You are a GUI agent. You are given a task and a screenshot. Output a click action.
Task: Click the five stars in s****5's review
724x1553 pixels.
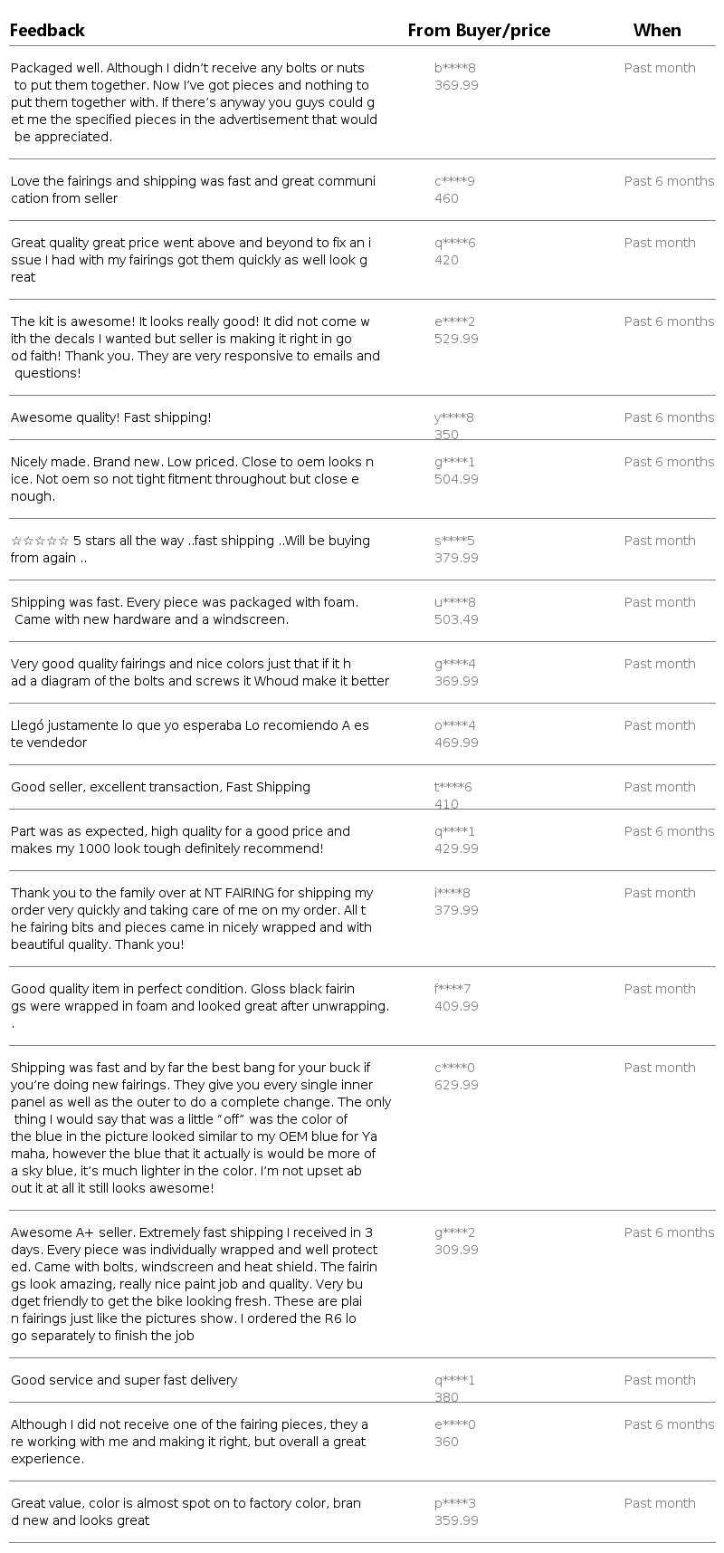pos(40,541)
